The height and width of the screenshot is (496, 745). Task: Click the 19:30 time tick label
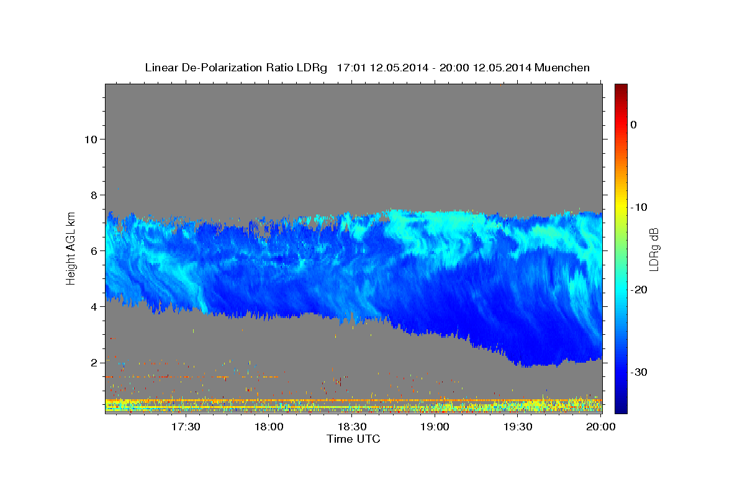[518, 427]
